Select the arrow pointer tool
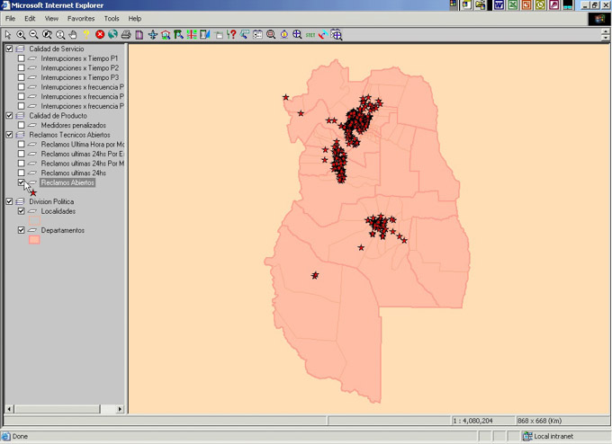This screenshot has height=444, width=612. pos(8,35)
